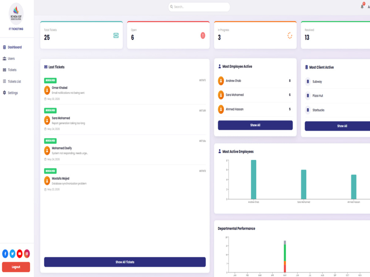Image resolution: width=370 pixels, height=277 pixels.
Task: Open the Facebook social icon
Action: [5, 254]
